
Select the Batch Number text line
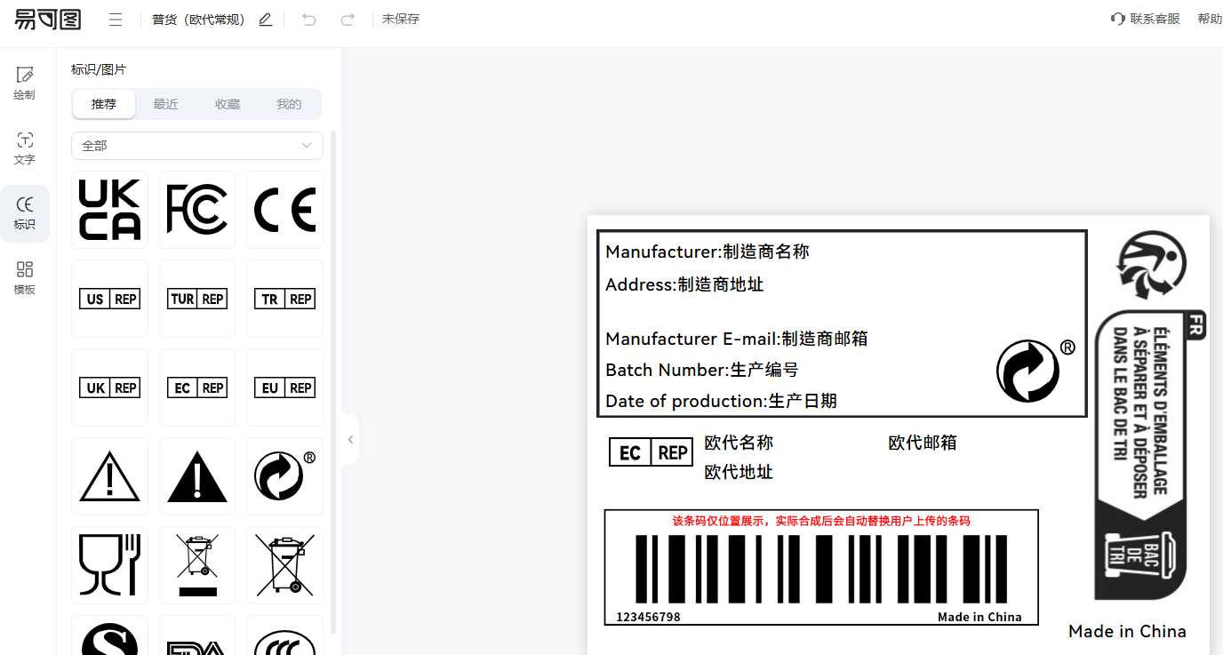tap(702, 370)
